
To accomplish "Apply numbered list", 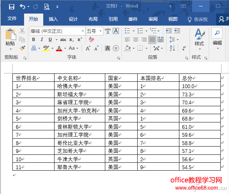I will coord(140,31).
